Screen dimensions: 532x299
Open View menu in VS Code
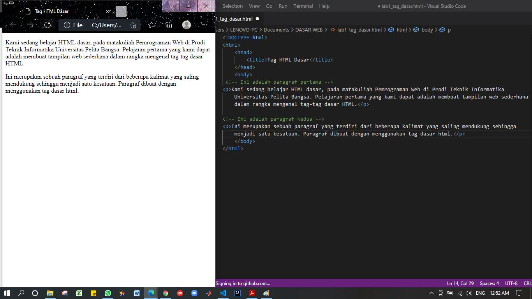(254, 6)
